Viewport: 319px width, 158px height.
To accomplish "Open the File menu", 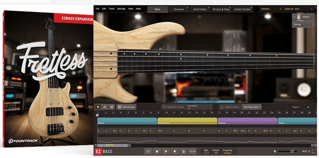I will 97,9.
